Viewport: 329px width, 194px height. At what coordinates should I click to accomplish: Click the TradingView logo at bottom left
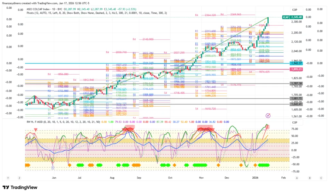point(20,188)
